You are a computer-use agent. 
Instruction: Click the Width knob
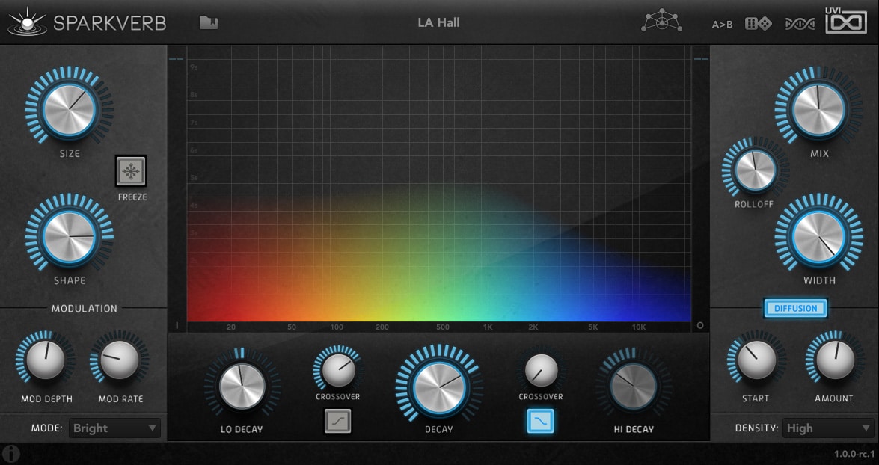pos(818,237)
